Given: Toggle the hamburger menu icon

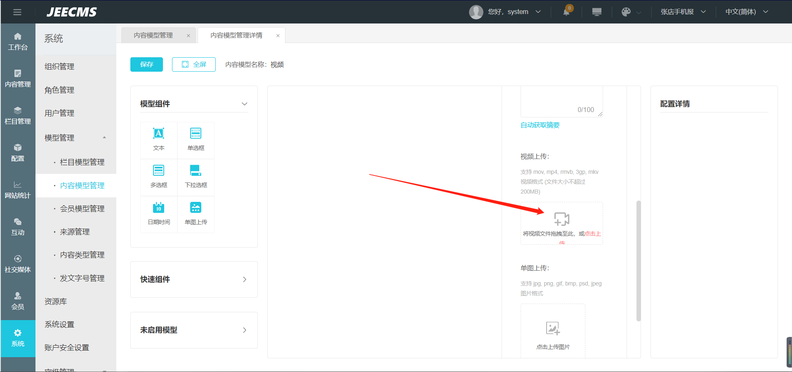Looking at the screenshot, I should pos(17,12).
